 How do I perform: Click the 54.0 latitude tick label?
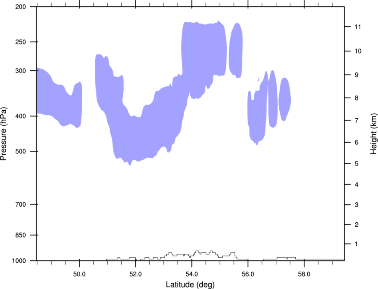pyautogui.click(x=192, y=274)
